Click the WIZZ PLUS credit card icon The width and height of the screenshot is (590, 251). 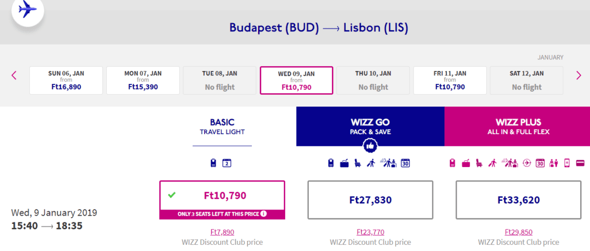click(x=580, y=163)
